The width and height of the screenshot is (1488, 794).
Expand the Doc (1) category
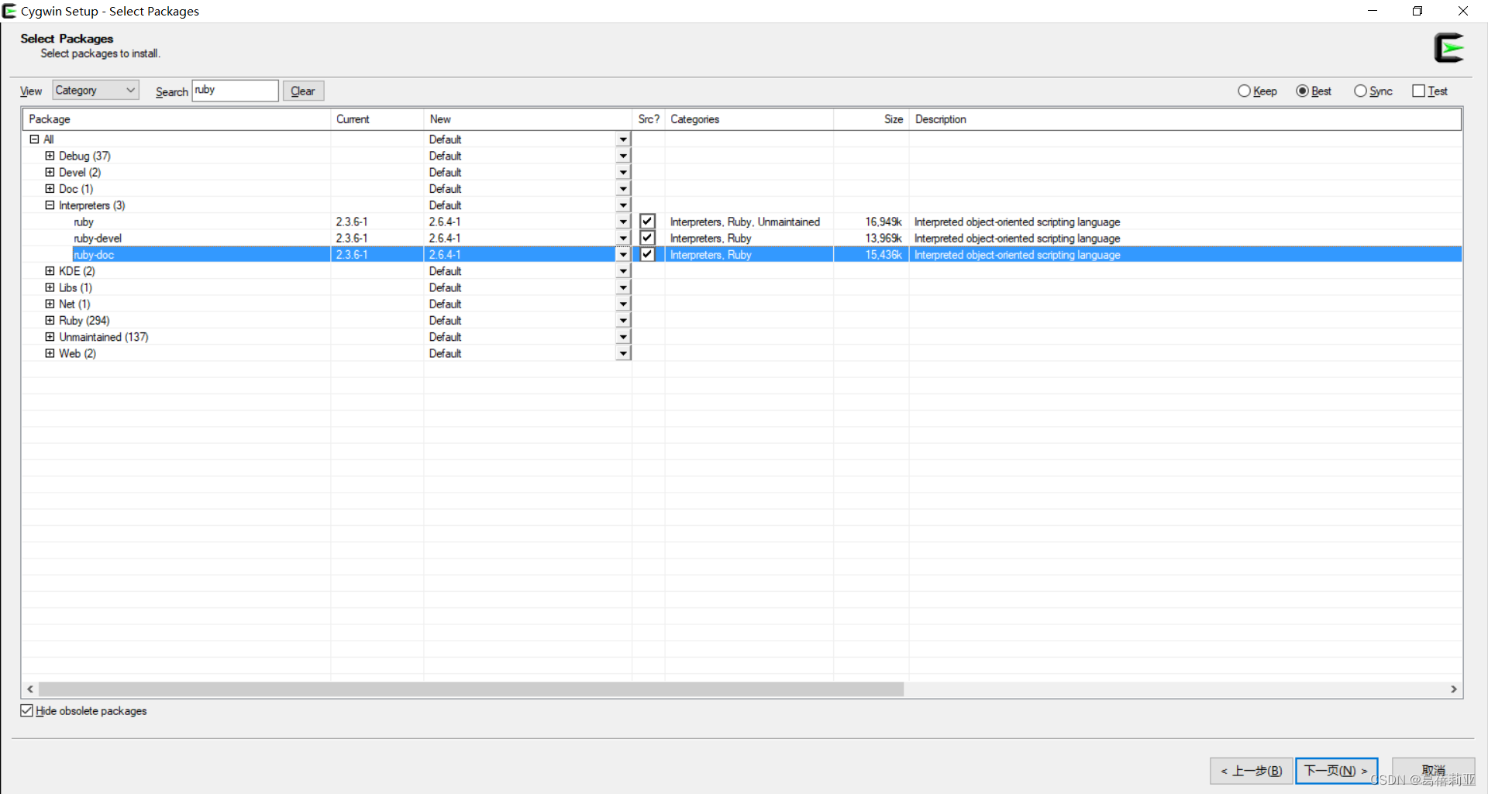pos(50,188)
